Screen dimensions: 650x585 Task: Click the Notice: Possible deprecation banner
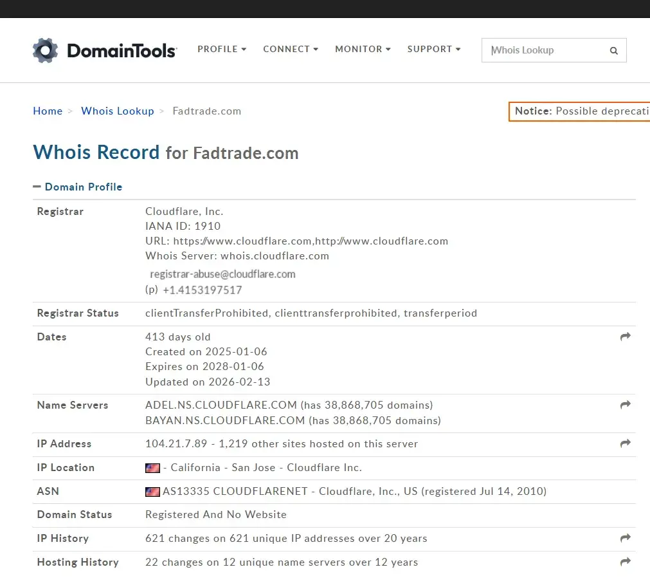tap(579, 111)
